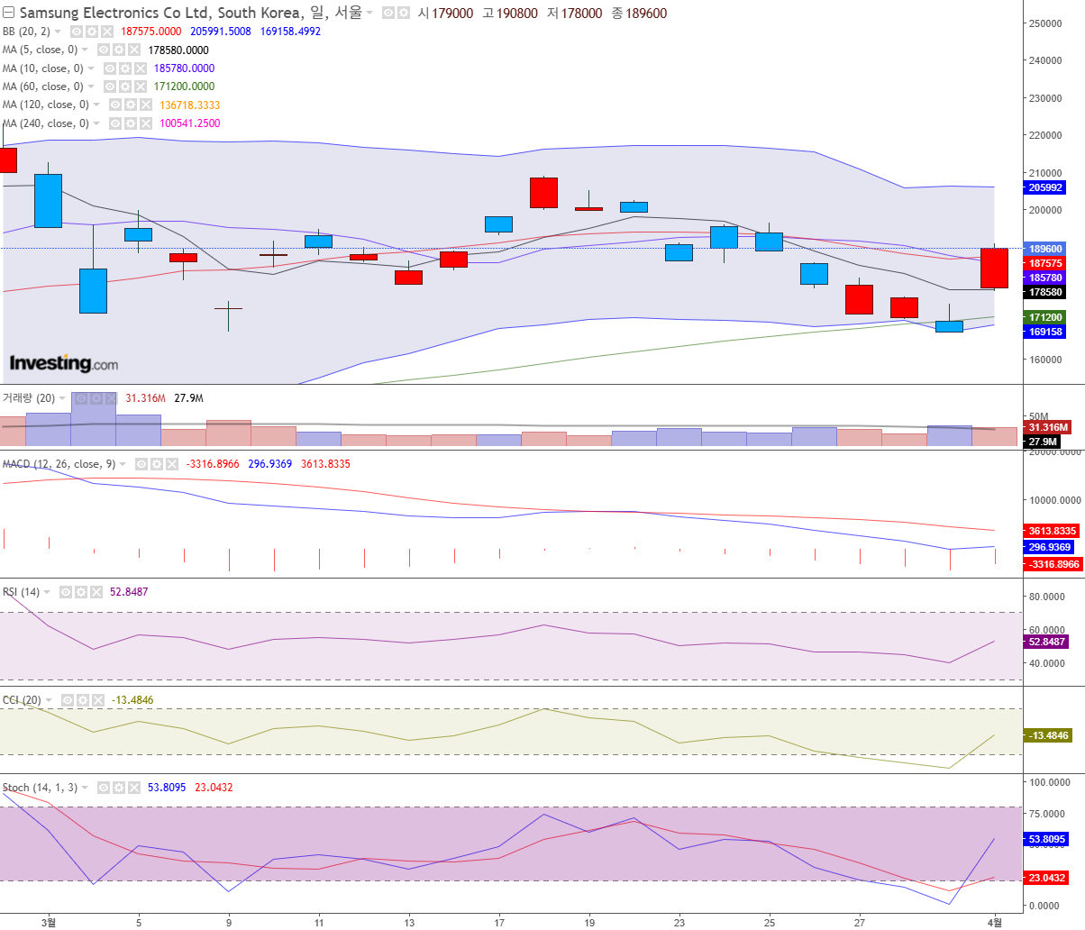Remove MA (240, close, 0) with its X icon
Screen dimensions: 1085x930
tap(145, 123)
